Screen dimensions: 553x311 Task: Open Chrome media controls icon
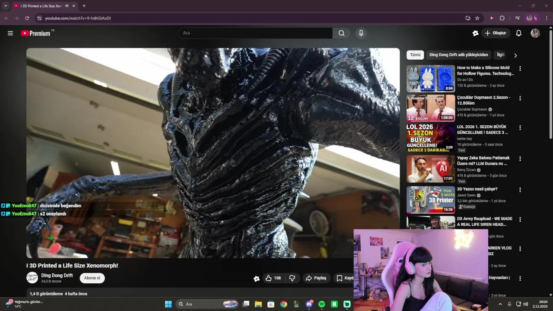point(517,18)
